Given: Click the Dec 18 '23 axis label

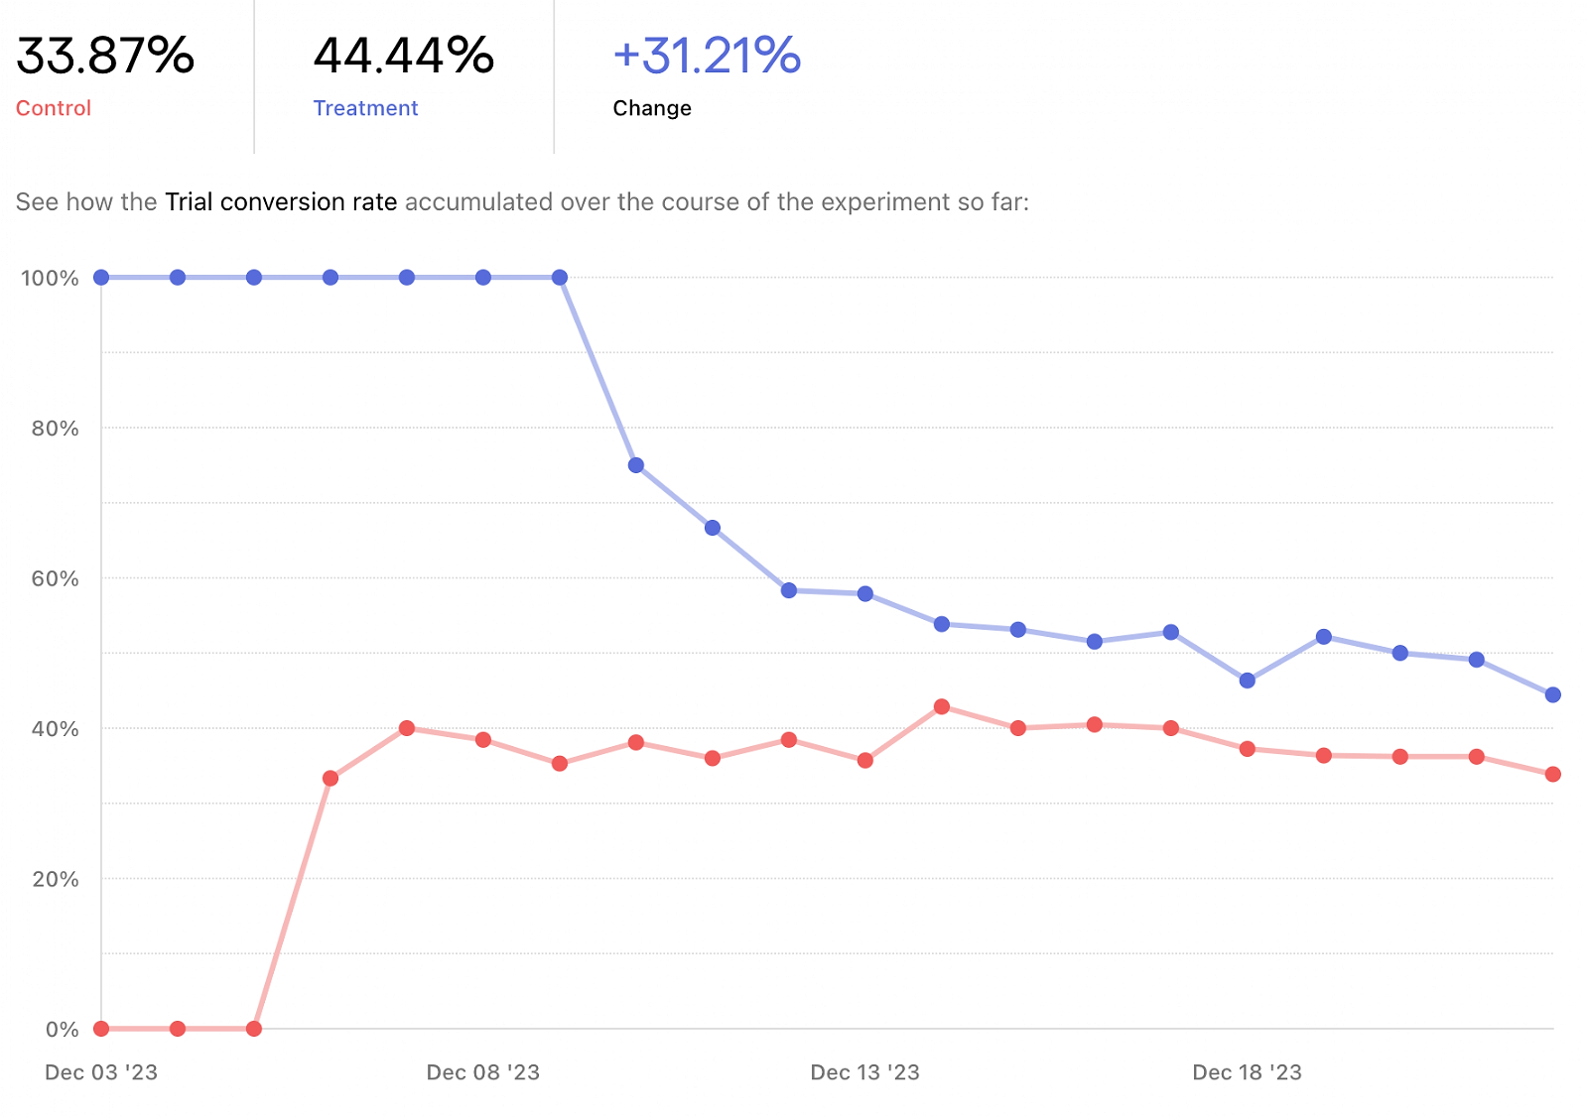Looking at the screenshot, I should [1248, 1072].
